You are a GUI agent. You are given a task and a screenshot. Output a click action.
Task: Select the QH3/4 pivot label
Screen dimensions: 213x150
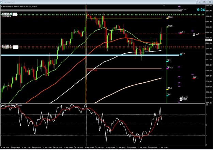pyautogui.click(x=196, y=34)
